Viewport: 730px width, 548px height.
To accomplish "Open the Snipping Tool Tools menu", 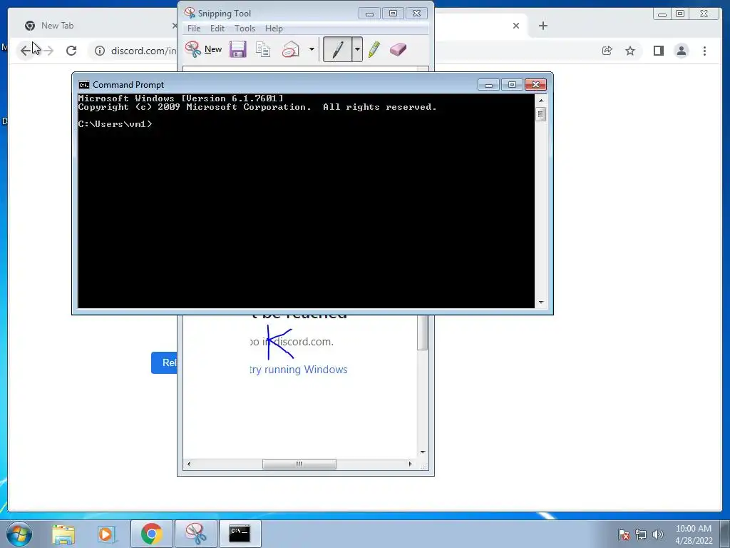I will [245, 29].
